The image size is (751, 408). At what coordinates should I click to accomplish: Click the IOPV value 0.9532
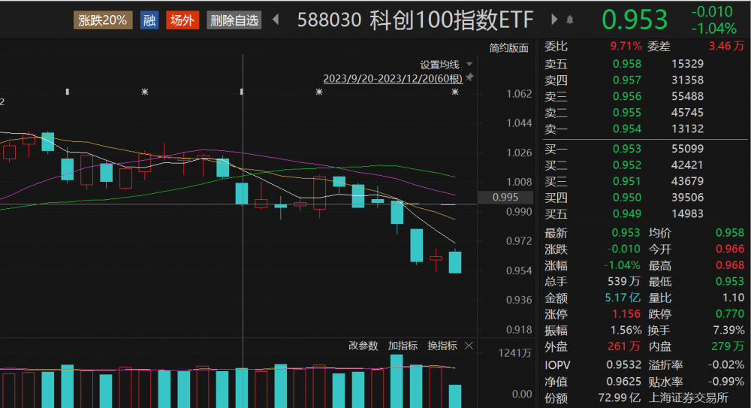[x=623, y=365]
